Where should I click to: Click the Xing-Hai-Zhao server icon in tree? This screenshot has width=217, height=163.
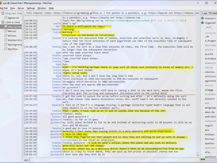(x=2, y=13)
